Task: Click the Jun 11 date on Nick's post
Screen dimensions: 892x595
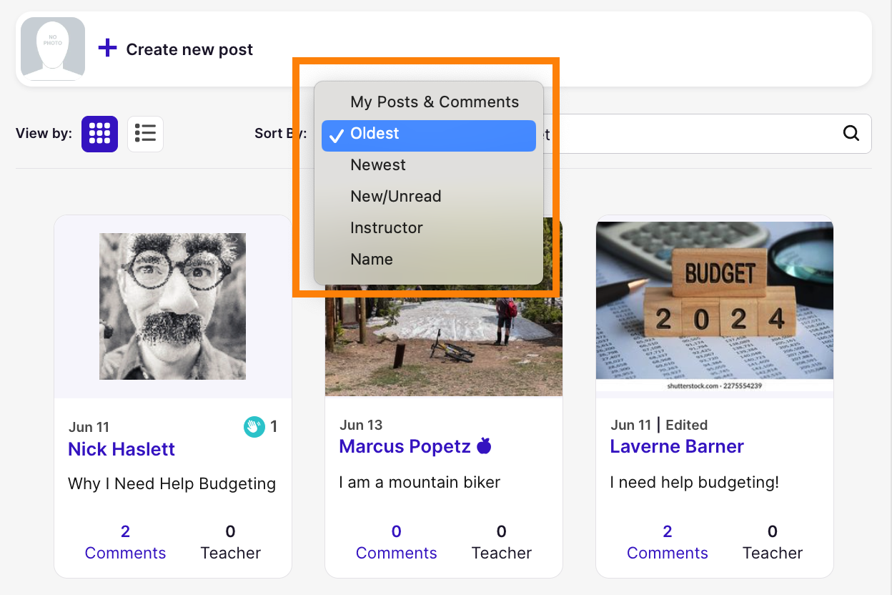Action: click(x=89, y=428)
